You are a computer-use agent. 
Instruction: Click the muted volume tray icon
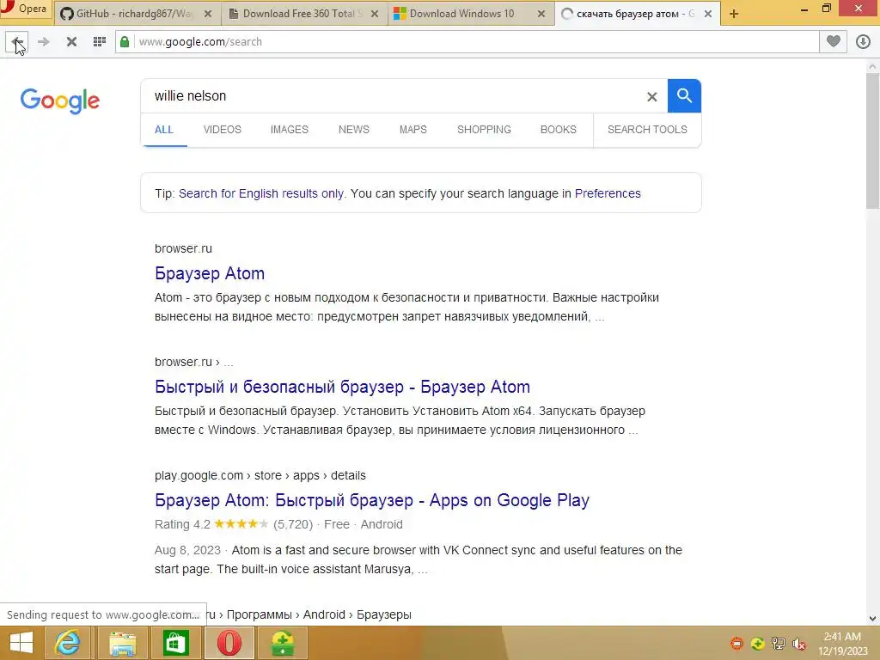tap(799, 644)
